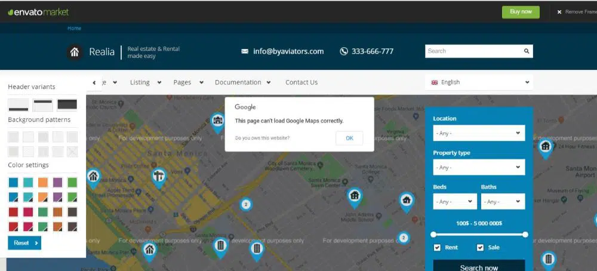Click the green Buy now button
The width and height of the screenshot is (597, 271).
(520, 12)
